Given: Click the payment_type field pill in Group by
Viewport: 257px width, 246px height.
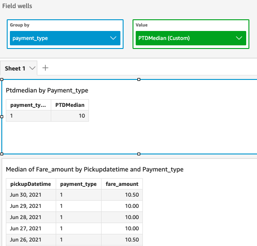Looking at the screenshot, I should click(65, 38).
